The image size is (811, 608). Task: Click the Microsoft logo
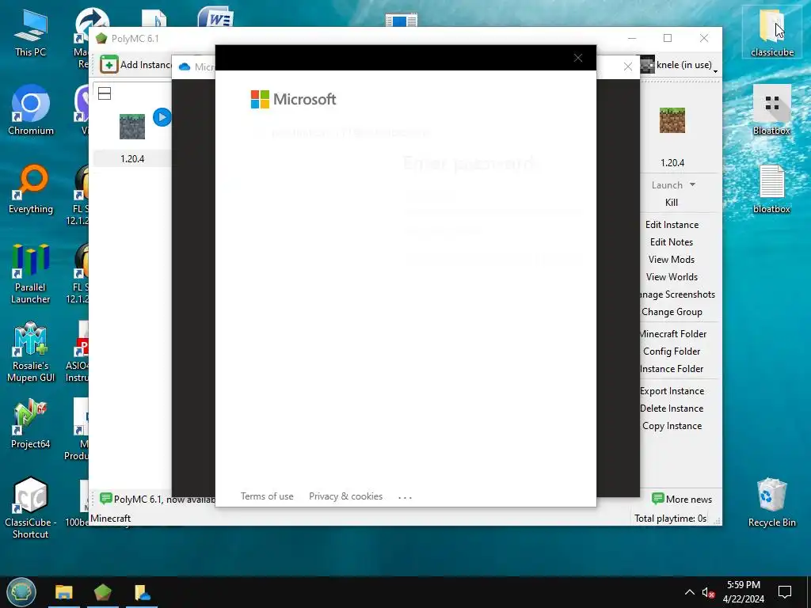[293, 99]
